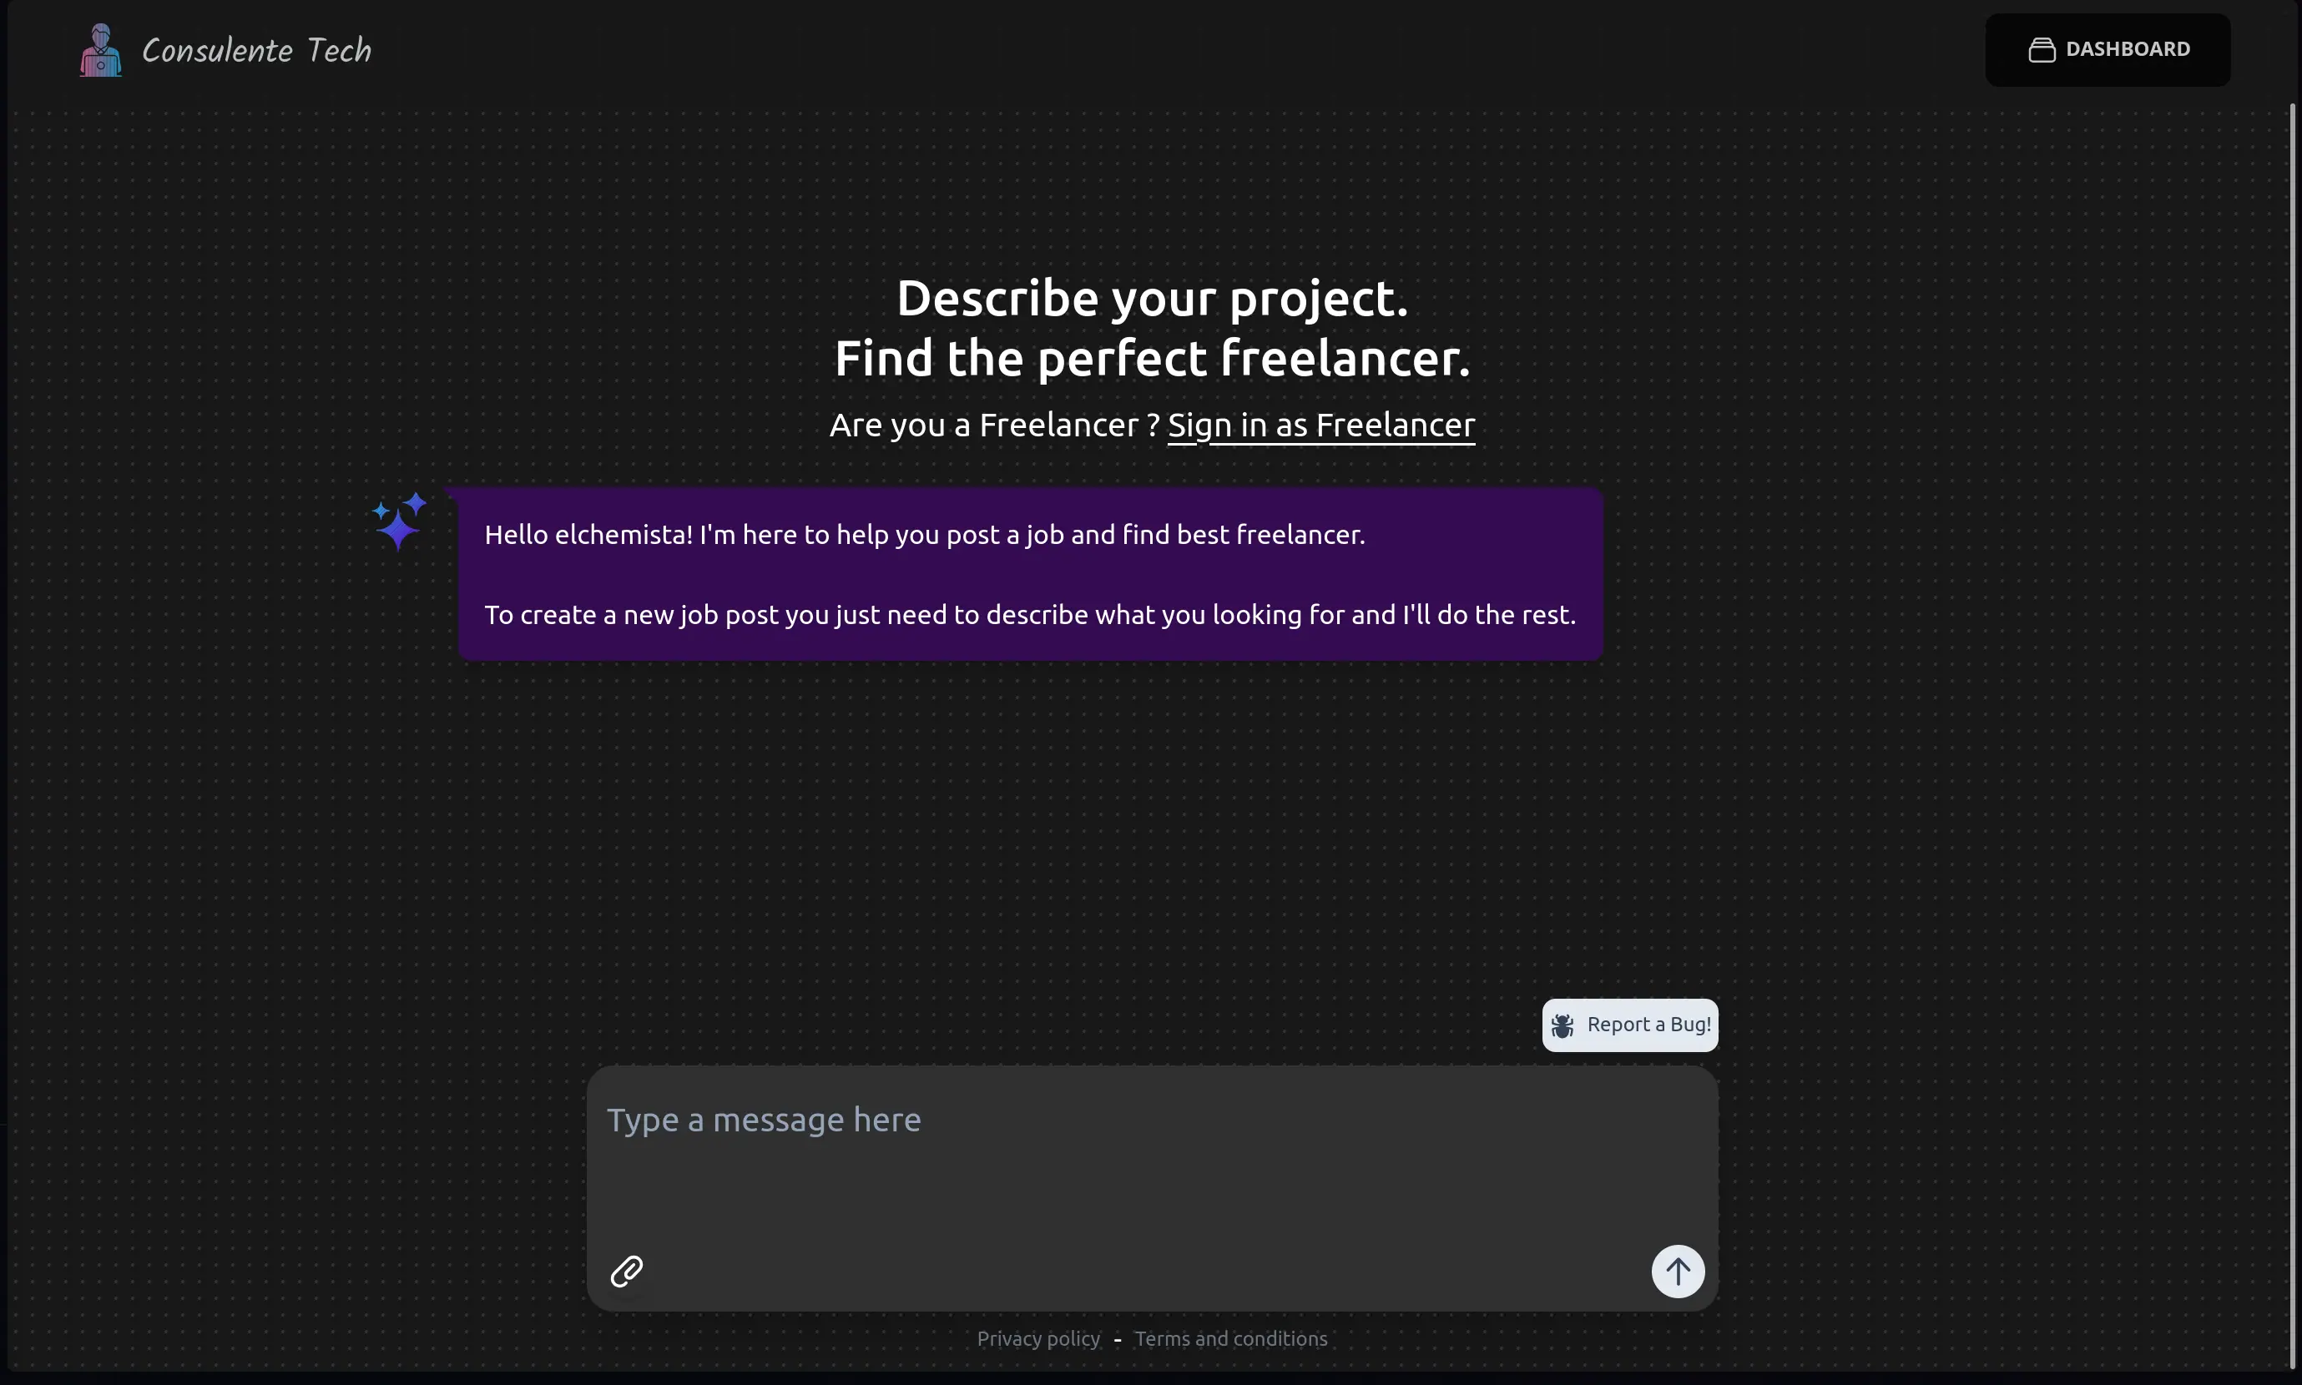Click the Consulente Tech brand name text
The image size is (2302, 1385).
coord(255,50)
